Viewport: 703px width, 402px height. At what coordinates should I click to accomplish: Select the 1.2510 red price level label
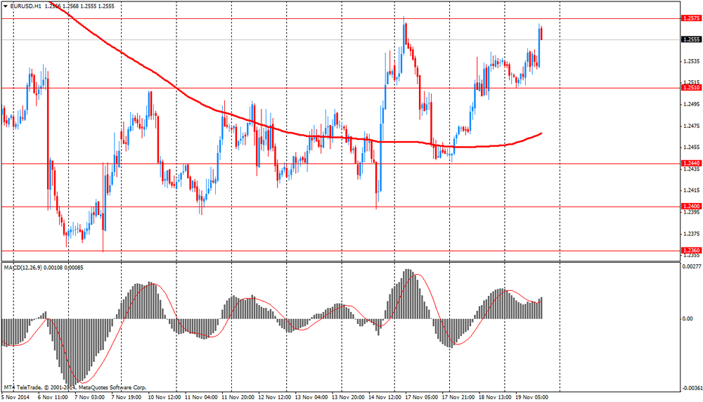[x=691, y=88]
